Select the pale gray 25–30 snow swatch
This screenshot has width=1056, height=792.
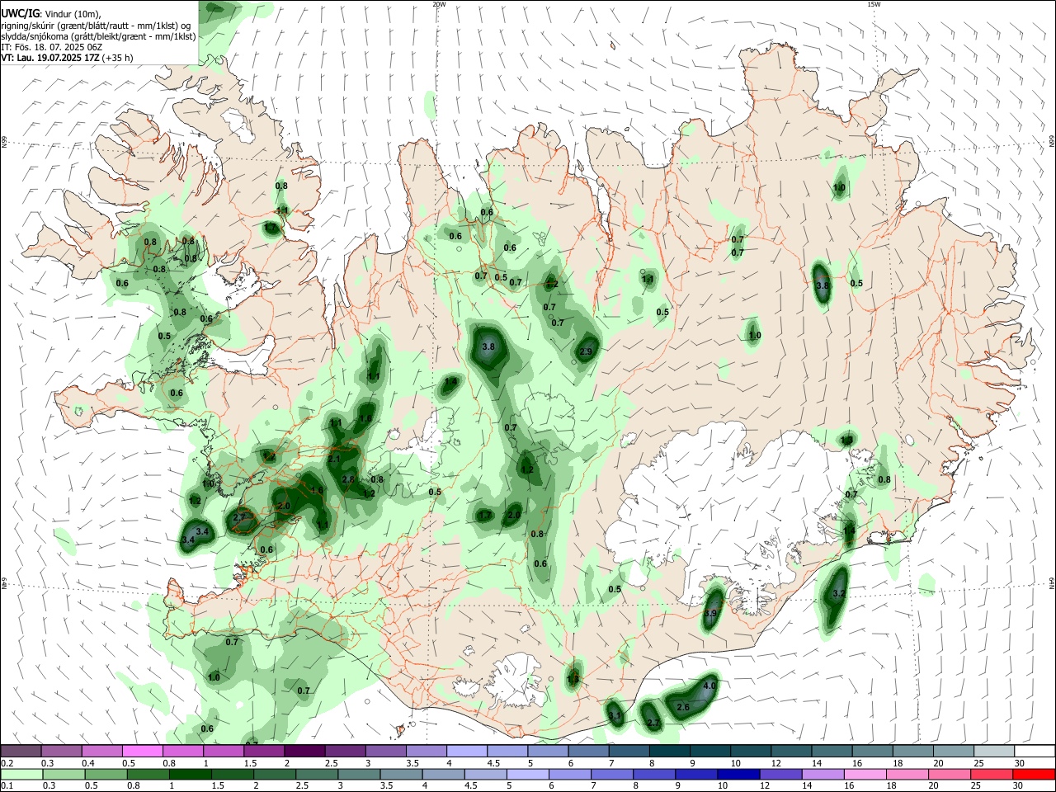pos(993,752)
